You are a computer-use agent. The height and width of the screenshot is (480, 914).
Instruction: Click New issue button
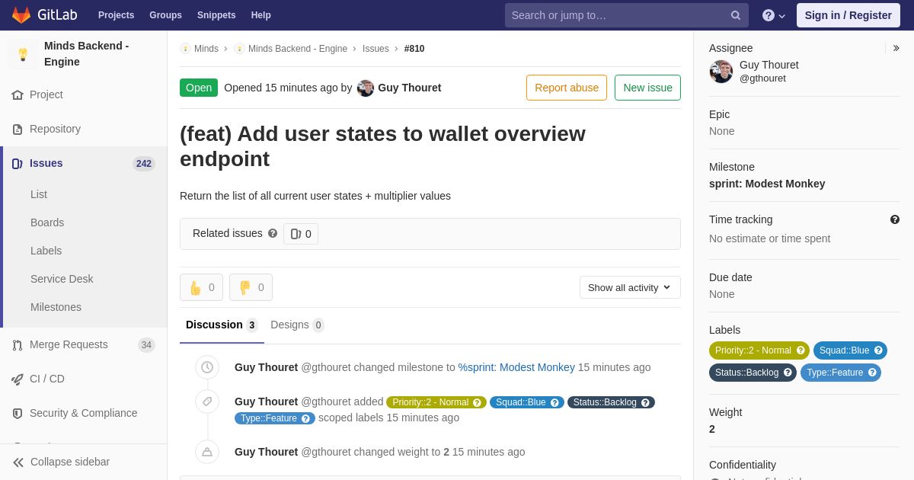[x=647, y=88]
